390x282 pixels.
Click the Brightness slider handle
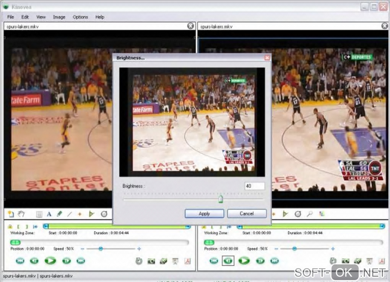[x=221, y=199]
